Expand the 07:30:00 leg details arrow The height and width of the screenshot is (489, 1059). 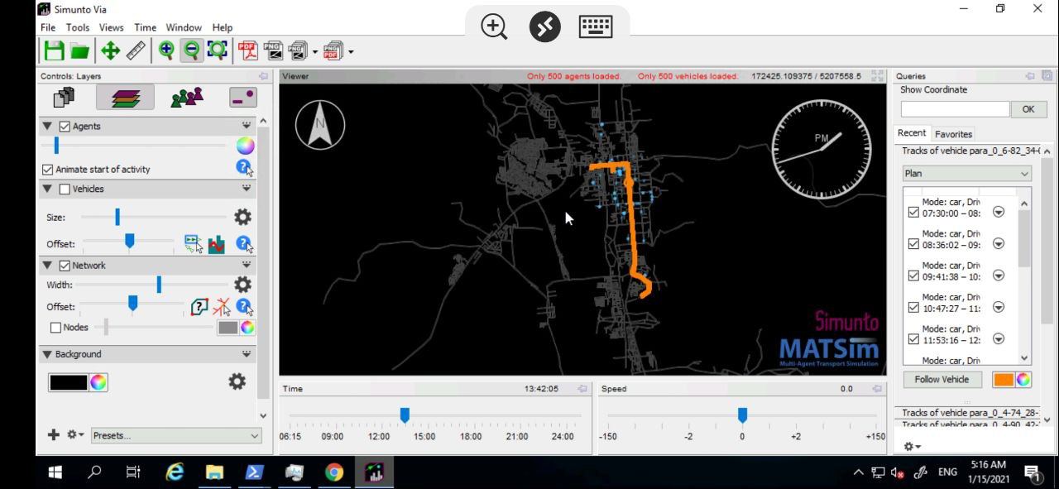coord(998,212)
